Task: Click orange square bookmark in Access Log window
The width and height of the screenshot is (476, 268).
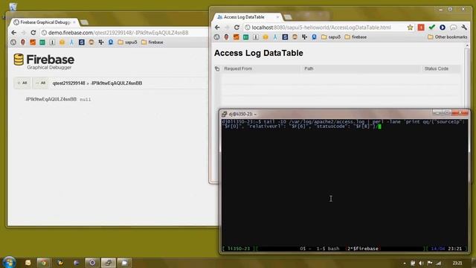Action: (x=237, y=37)
